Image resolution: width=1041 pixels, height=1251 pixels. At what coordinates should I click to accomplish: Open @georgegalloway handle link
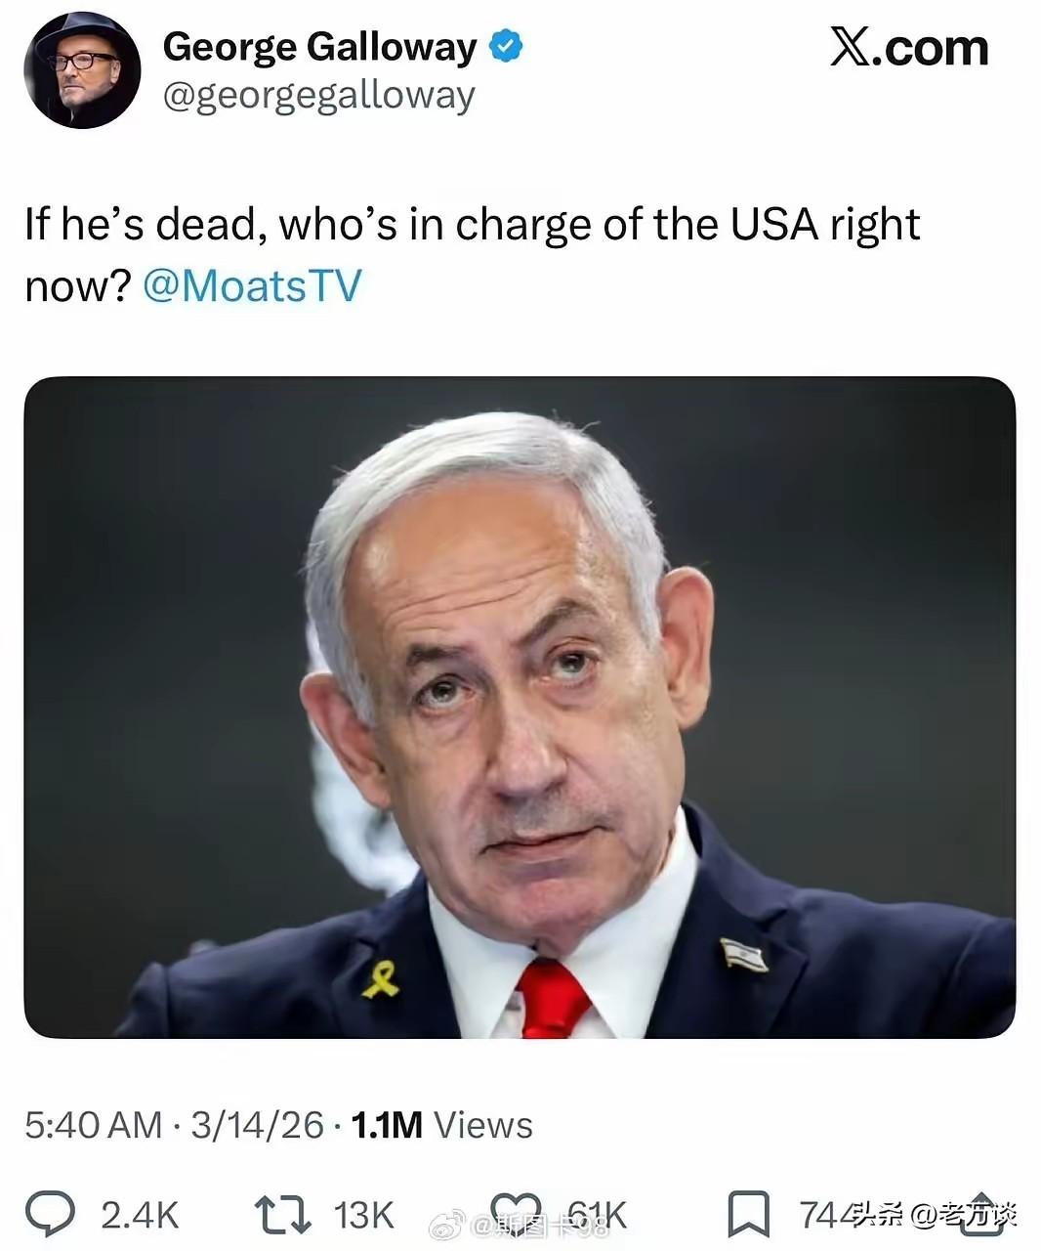319,95
